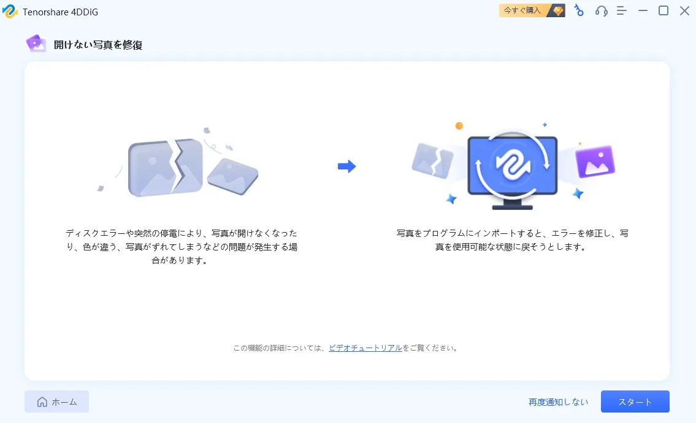Click the monitor with repair sync icon

coord(512,166)
